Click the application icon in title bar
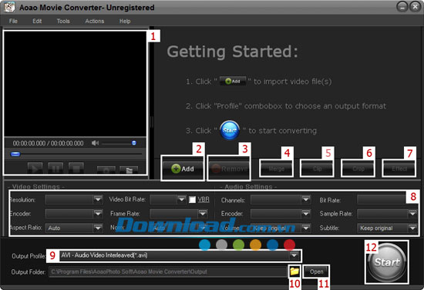The width and height of the screenshot is (424, 290). coord(9,7)
